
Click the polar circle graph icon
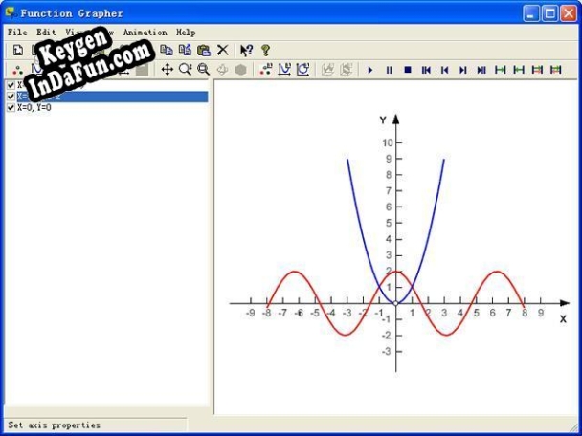pos(302,70)
